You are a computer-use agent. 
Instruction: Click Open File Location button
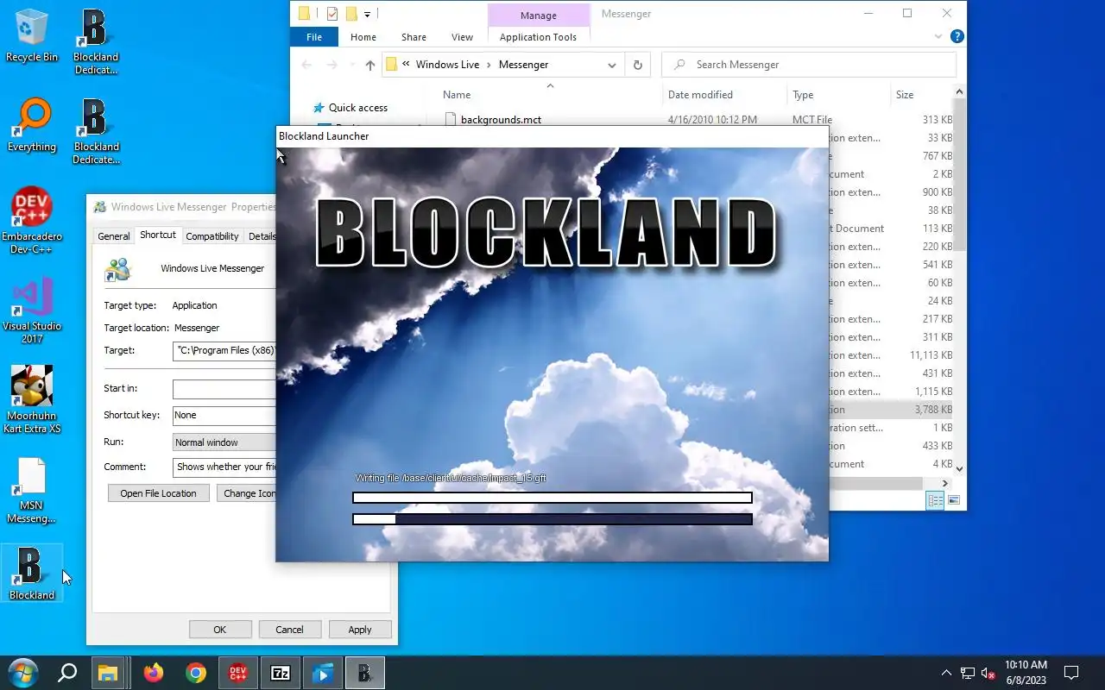pos(159,493)
